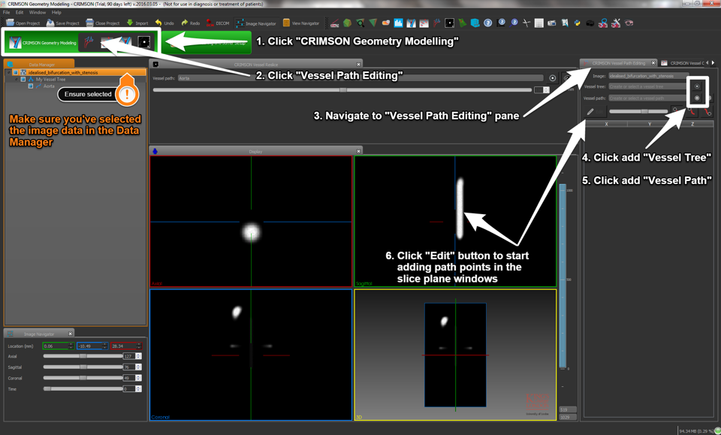The image size is (721, 435).
Task: Select idealised_bifurcation_with_stenosis in Data Manager
Action: pos(64,72)
